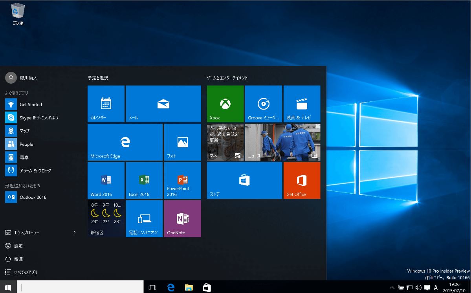Click the ゲームとエンターテイメント group heading
This screenshot has width=471, height=293.
tap(227, 78)
